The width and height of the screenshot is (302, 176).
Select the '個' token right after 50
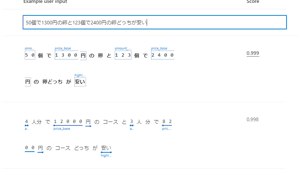pos(40,56)
